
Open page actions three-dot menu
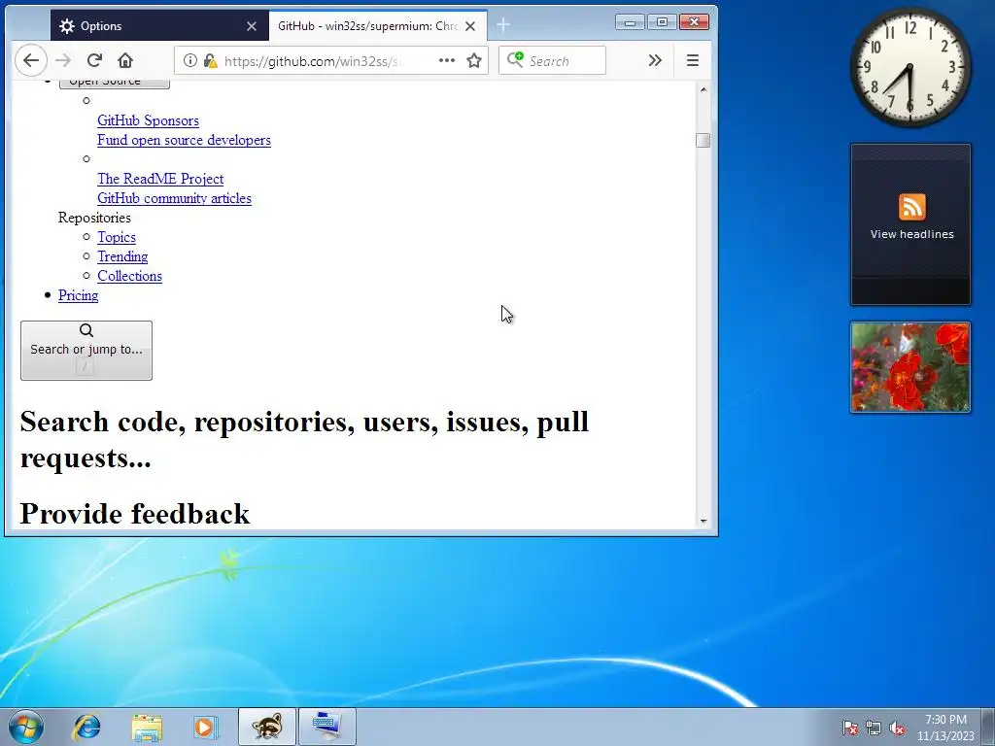pos(447,60)
